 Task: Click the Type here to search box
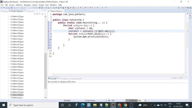click(x=33, y=105)
